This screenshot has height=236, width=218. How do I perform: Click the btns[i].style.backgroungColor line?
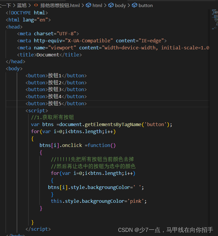coord(96,188)
